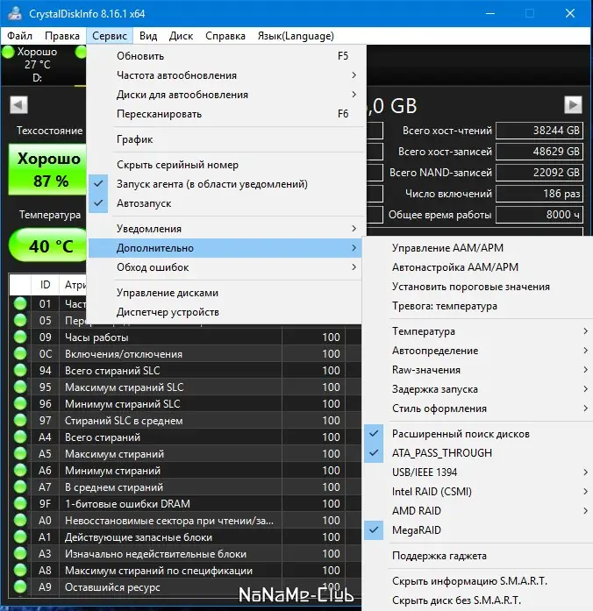Click green status dot for attribute A7

[20, 487]
